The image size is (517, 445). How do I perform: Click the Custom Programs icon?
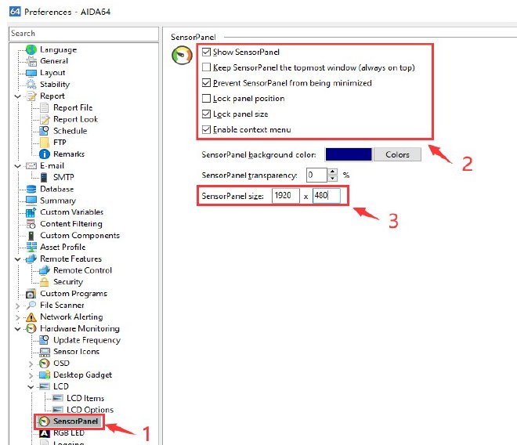click(x=31, y=294)
